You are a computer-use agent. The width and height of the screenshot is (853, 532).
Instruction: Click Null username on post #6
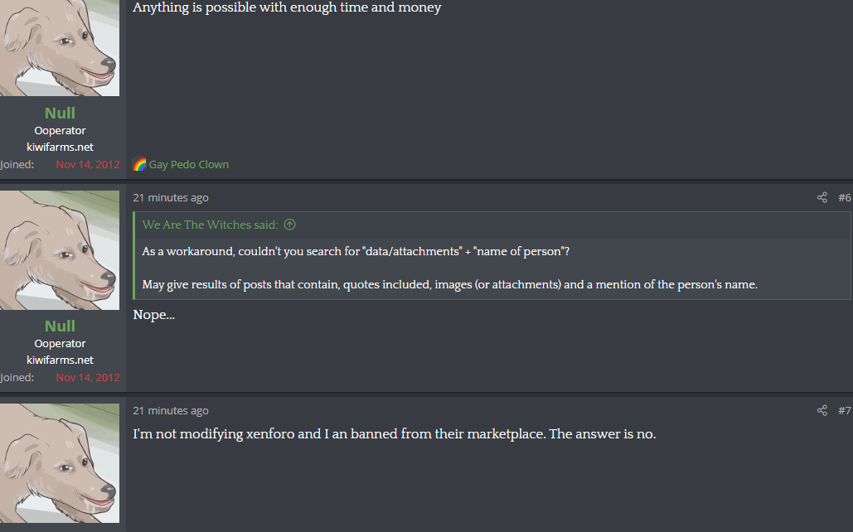(x=60, y=326)
